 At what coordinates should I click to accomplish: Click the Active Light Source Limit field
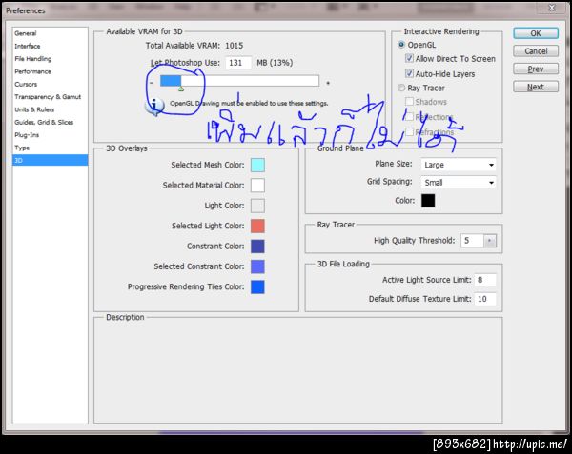pos(485,280)
